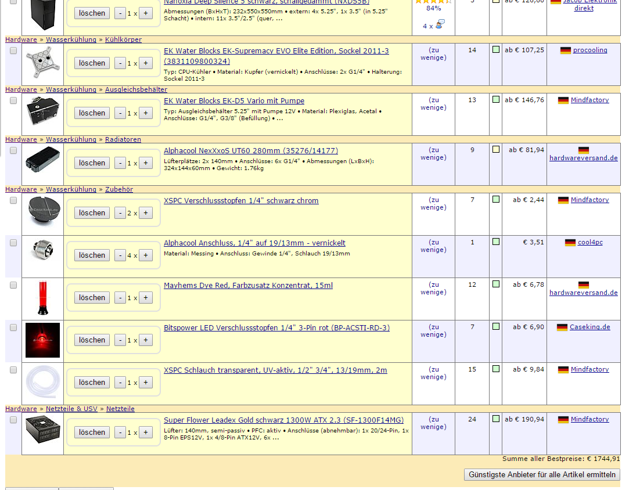Increase quantity of Bitspower LED Verschlussstopfen
622x490 pixels.
click(146, 340)
